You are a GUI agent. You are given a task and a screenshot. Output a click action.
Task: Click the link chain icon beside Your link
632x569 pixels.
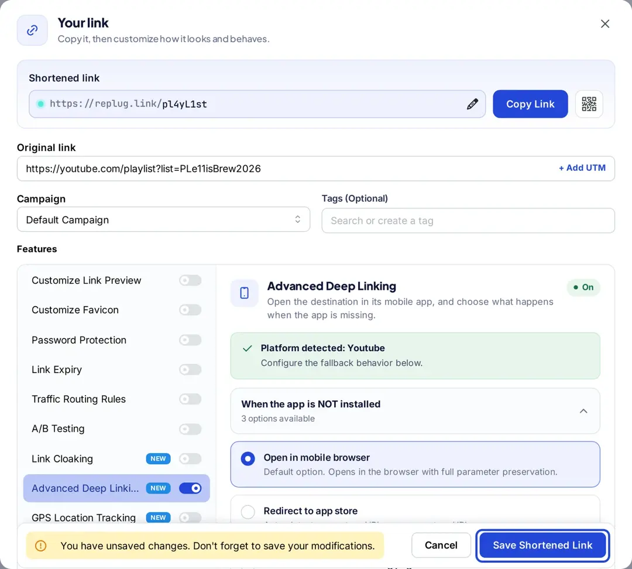point(32,30)
